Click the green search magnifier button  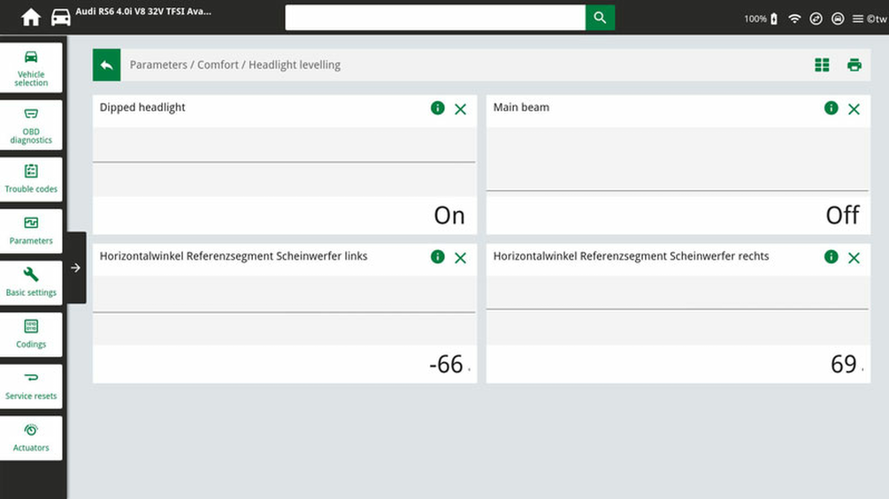click(600, 18)
